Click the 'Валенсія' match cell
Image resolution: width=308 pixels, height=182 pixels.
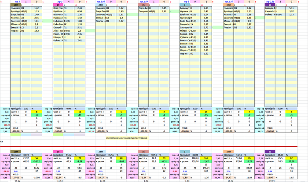tap(185, 24)
